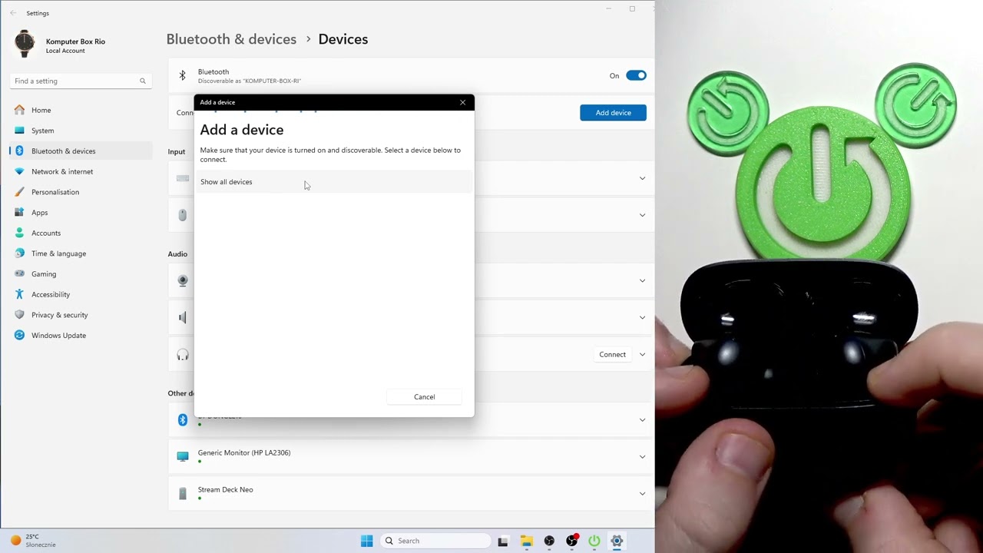Click the Accessibility figure icon

click(19, 294)
